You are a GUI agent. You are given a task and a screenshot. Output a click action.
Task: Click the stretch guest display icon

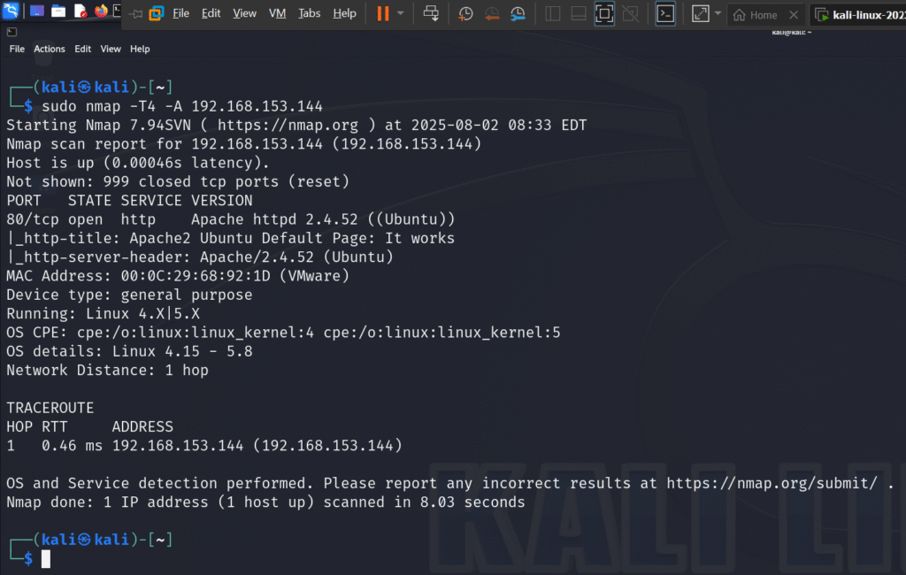coord(701,14)
